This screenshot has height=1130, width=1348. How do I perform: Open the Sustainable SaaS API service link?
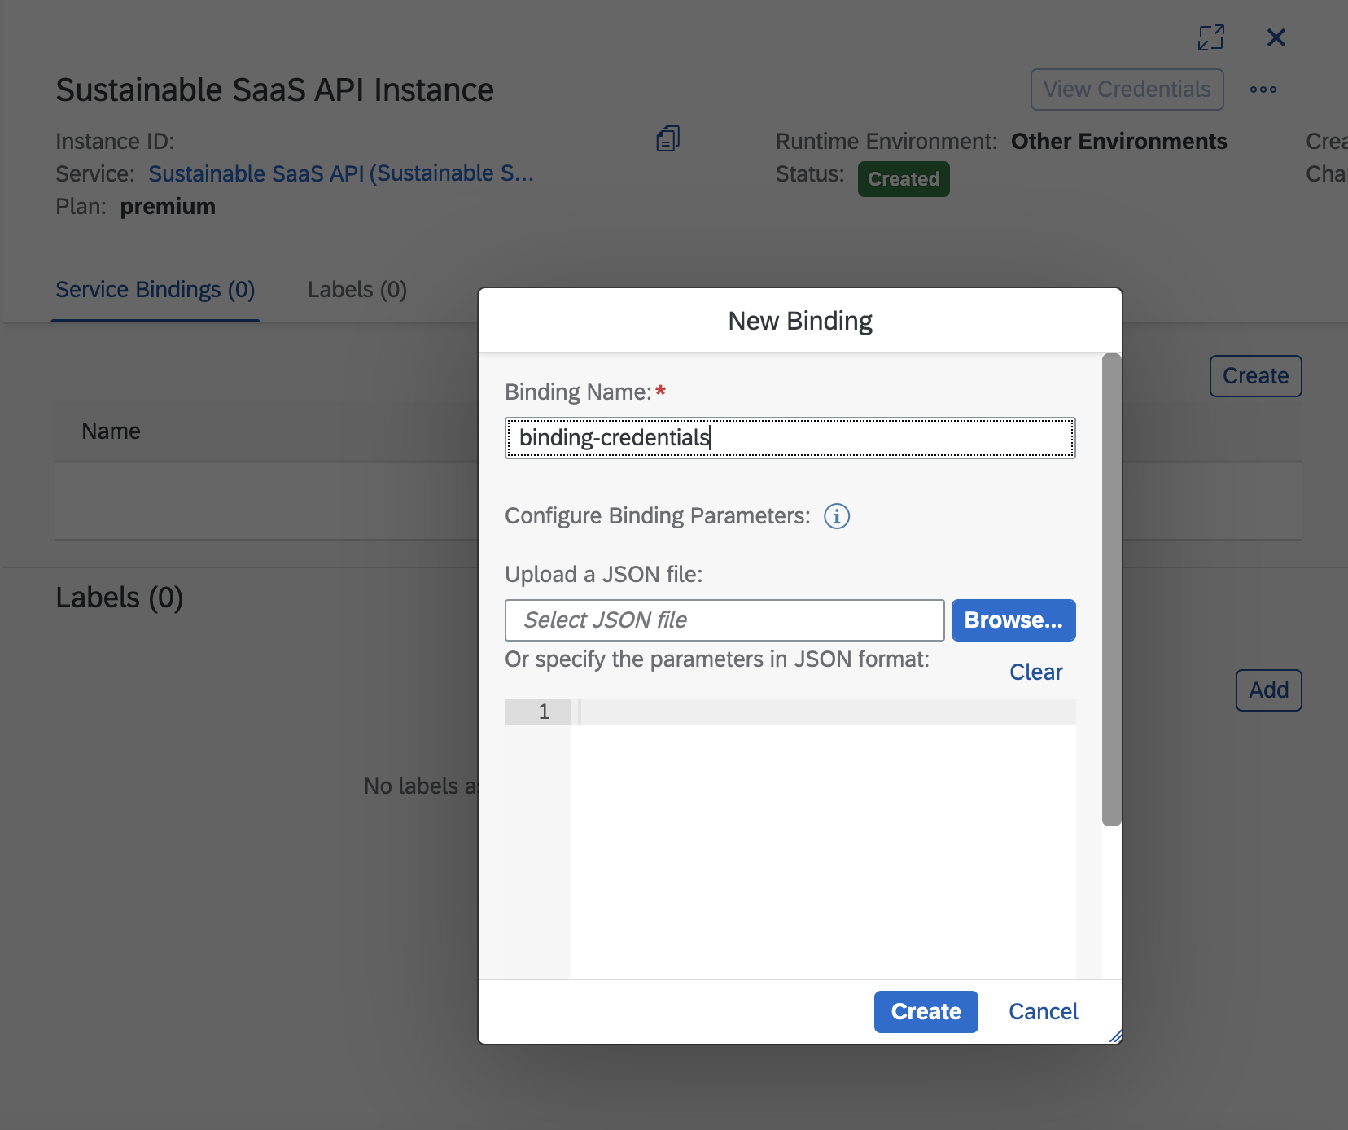tap(341, 173)
